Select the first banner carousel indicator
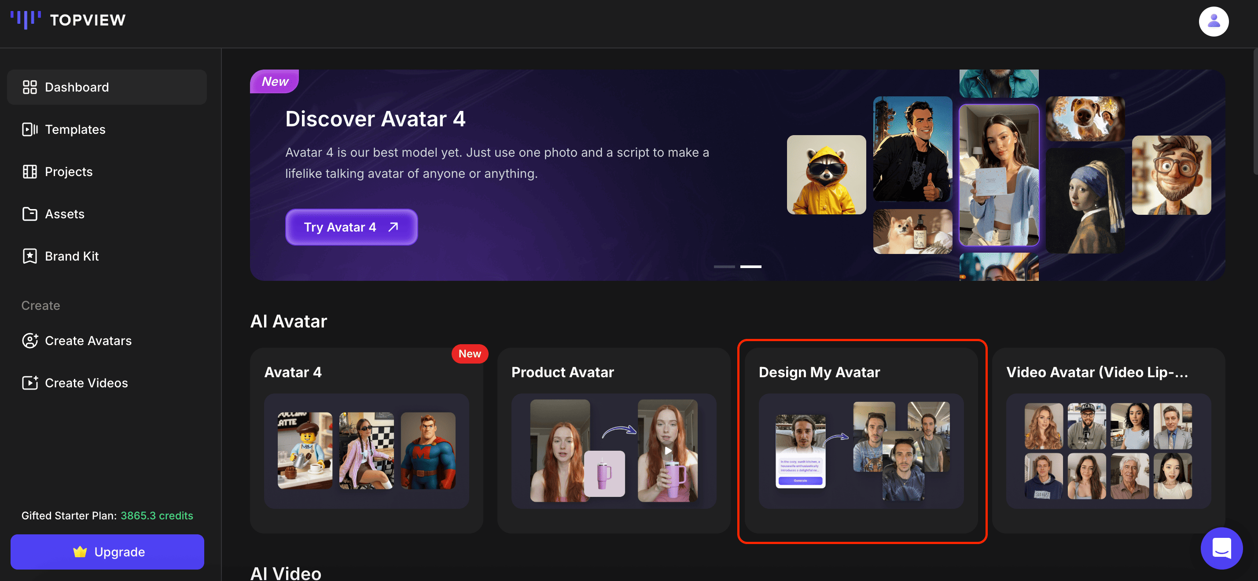The height and width of the screenshot is (581, 1258). pyautogui.click(x=724, y=267)
